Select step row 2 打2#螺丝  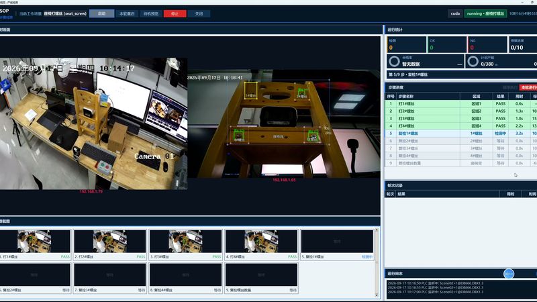461,111
